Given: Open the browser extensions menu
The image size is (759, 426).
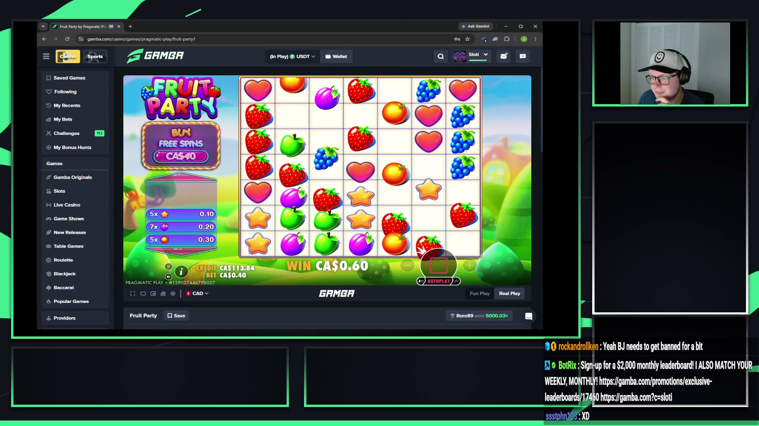Looking at the screenshot, I should (507, 39).
